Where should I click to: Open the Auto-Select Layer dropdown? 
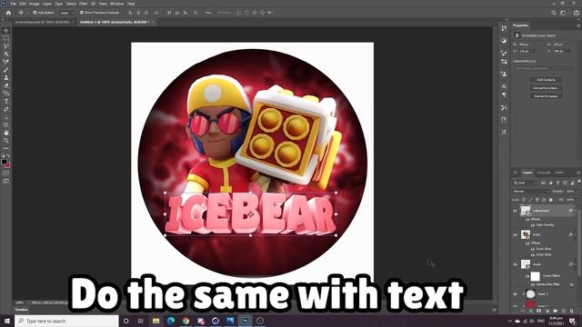coord(66,13)
